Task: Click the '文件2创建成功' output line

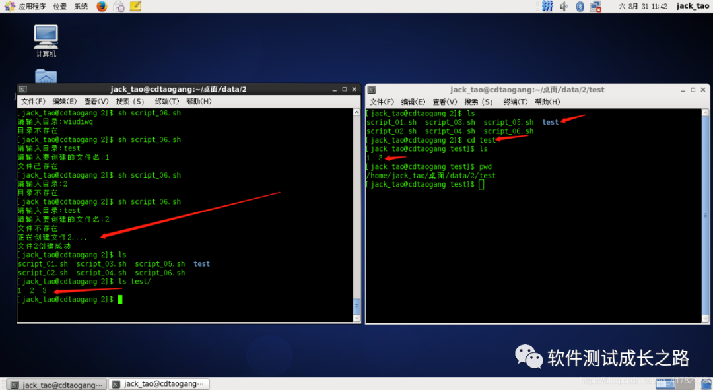Action: tap(44, 246)
